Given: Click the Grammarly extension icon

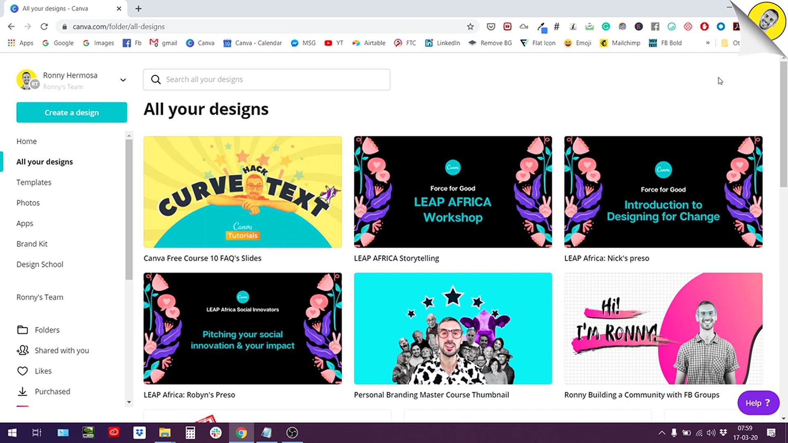Looking at the screenshot, I should click(x=606, y=27).
